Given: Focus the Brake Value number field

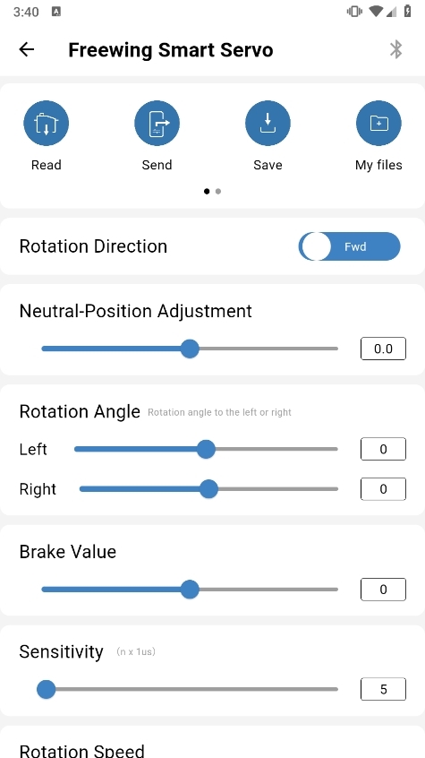Looking at the screenshot, I should pyautogui.click(x=383, y=590).
